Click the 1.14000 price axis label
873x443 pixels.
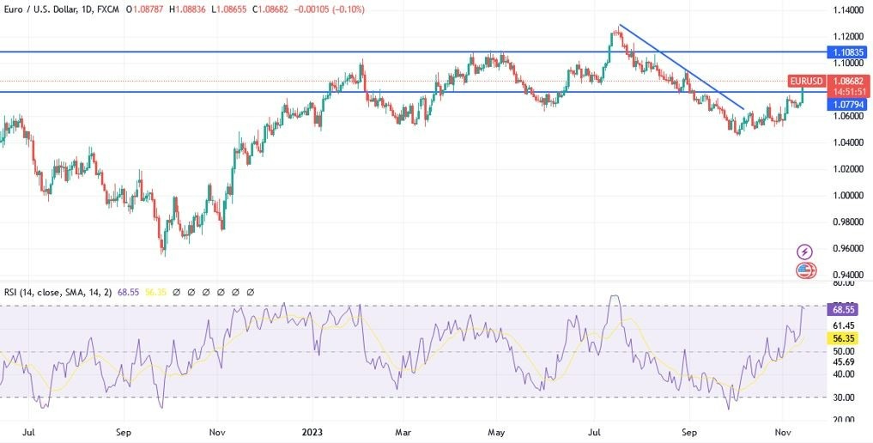pyautogui.click(x=848, y=10)
